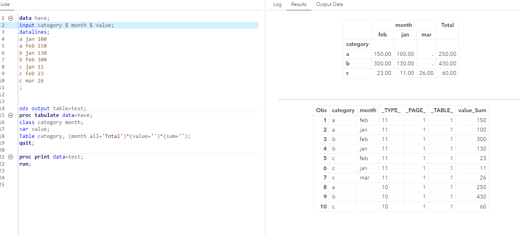519x235 pixels.
Task: Open the Output Data tab
Action: pyautogui.click(x=329, y=4)
